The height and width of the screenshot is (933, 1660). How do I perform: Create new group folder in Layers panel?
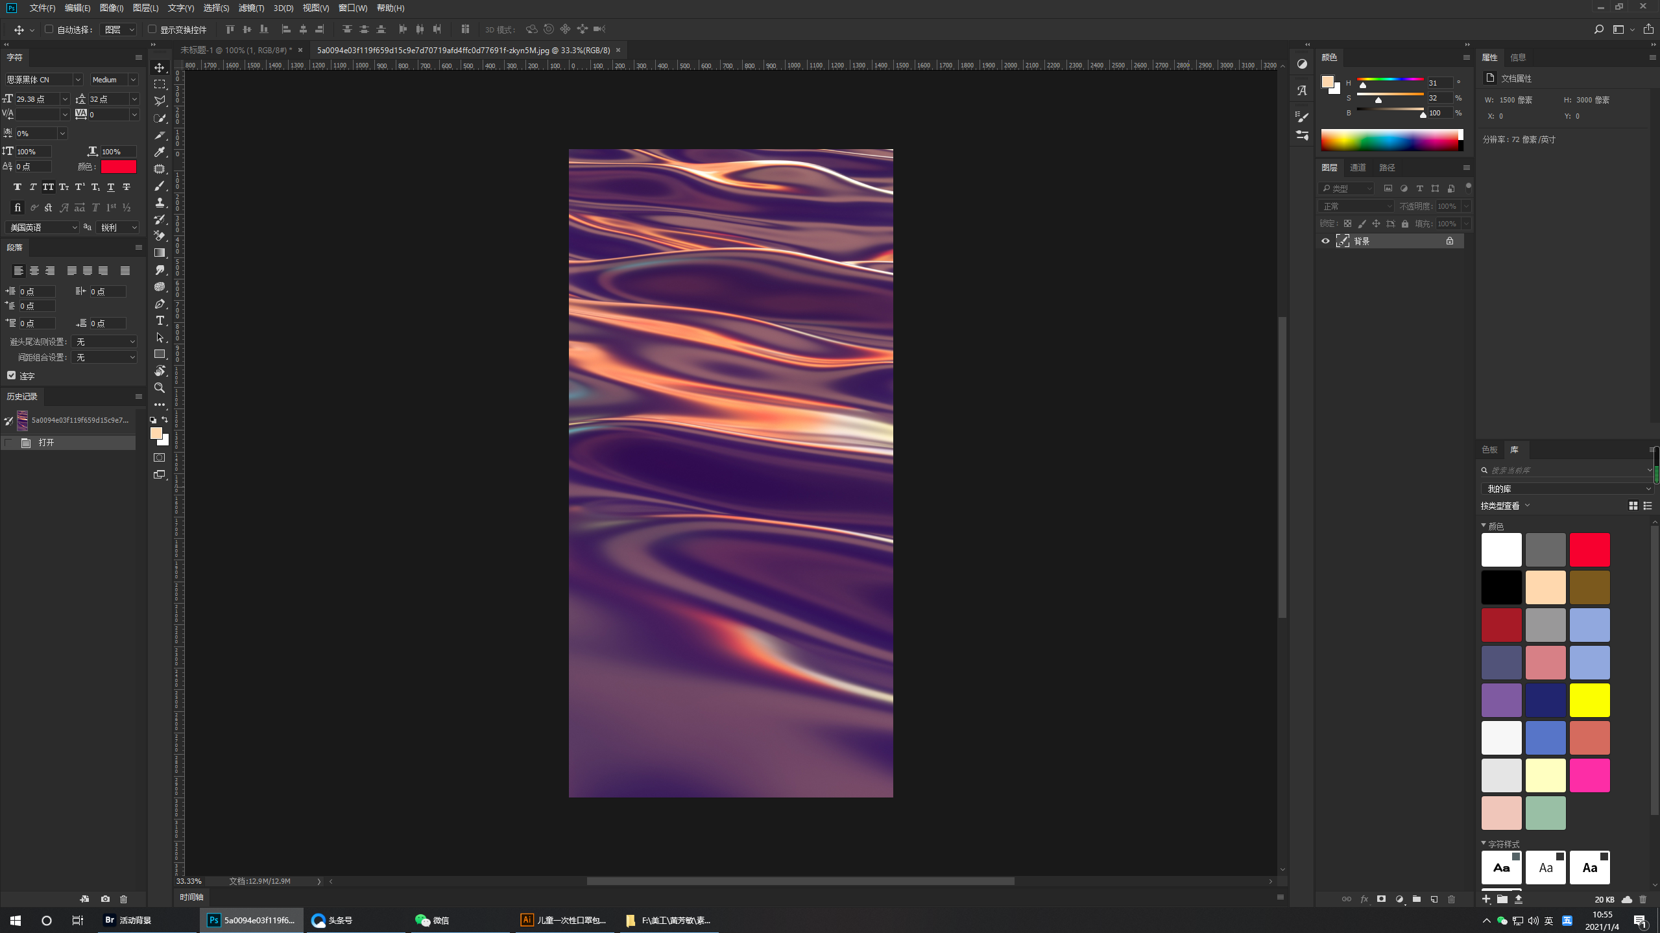(x=1417, y=899)
